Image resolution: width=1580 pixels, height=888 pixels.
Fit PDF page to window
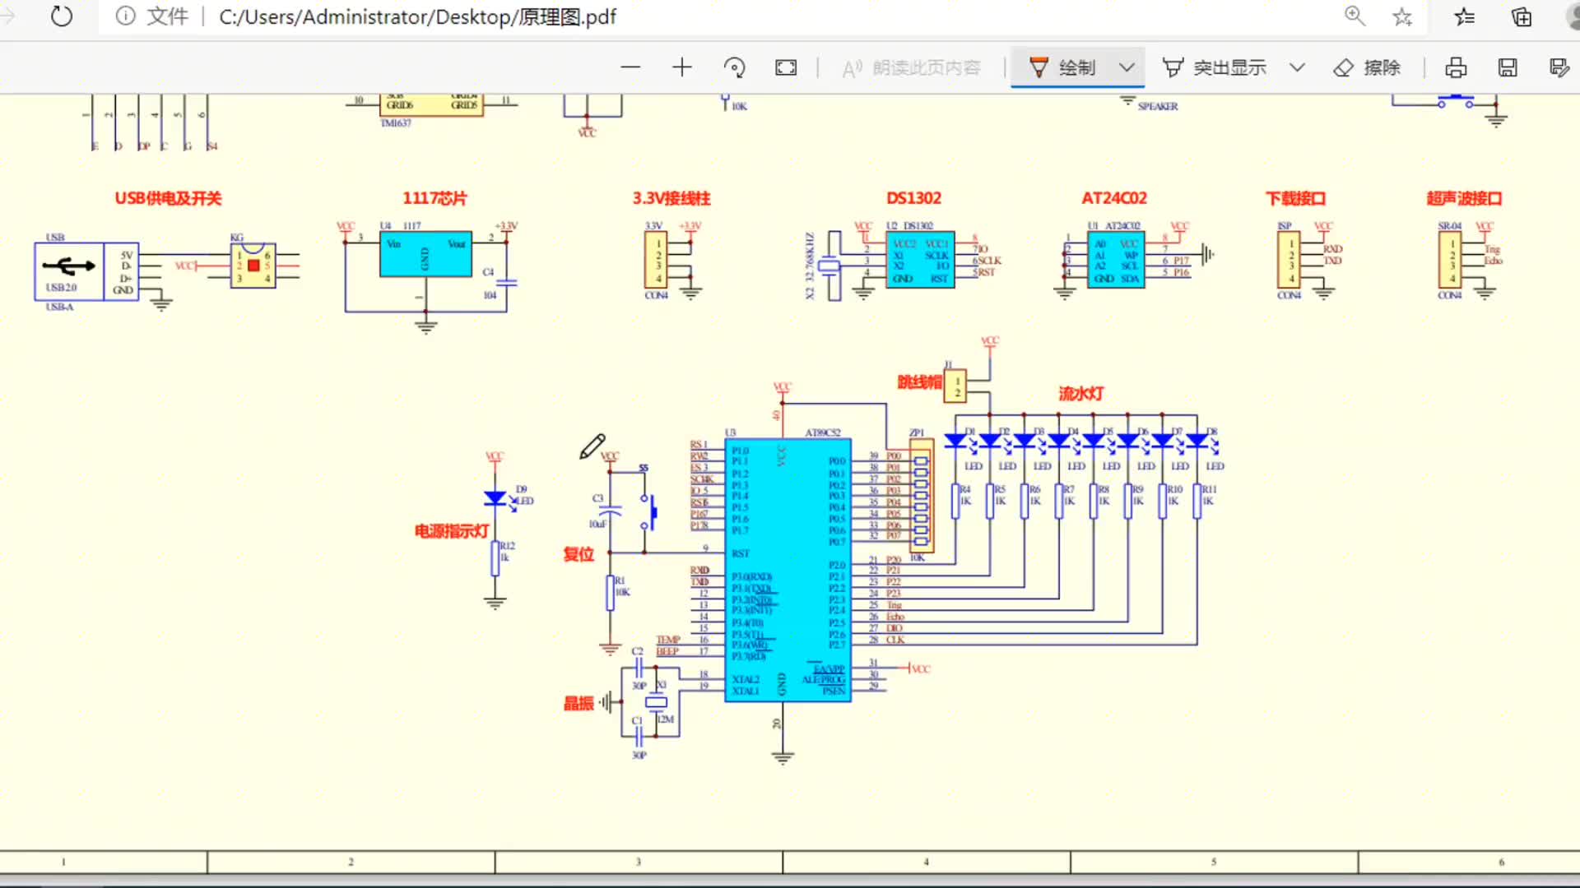point(786,67)
